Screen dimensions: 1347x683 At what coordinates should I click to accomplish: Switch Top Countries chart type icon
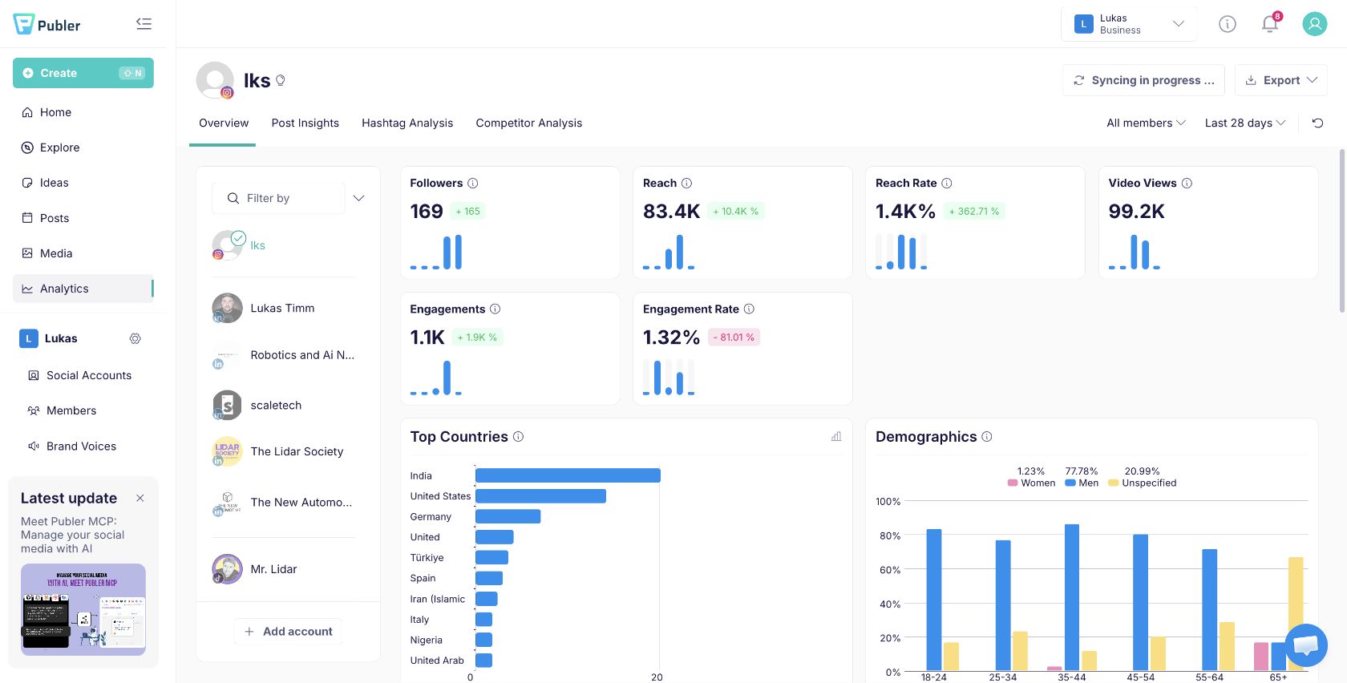836,436
